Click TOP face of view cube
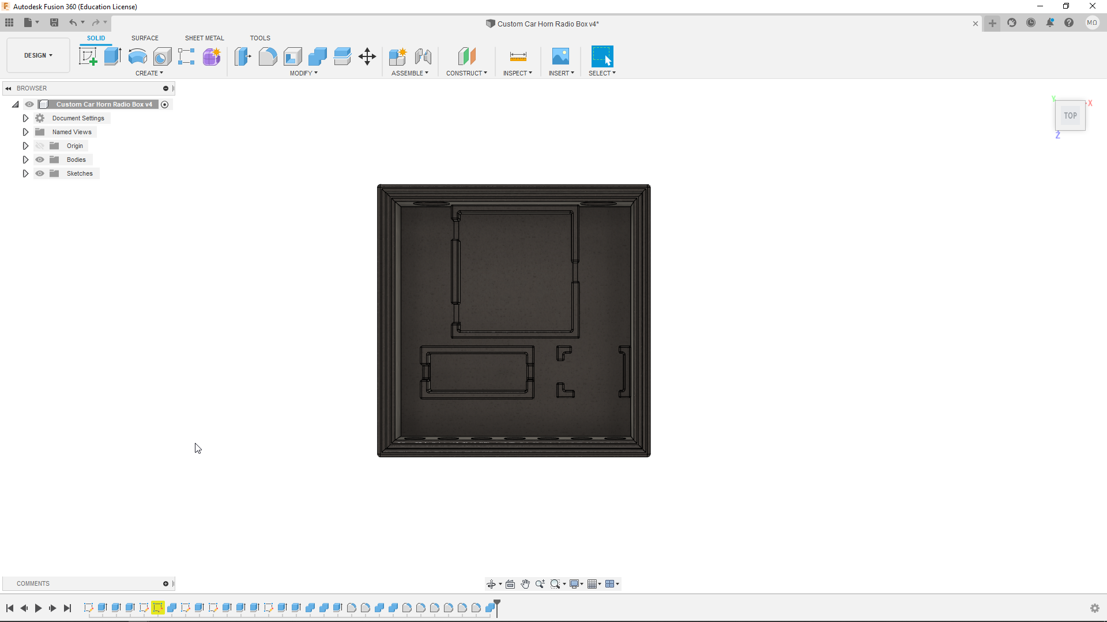The image size is (1107, 622). [x=1070, y=116]
